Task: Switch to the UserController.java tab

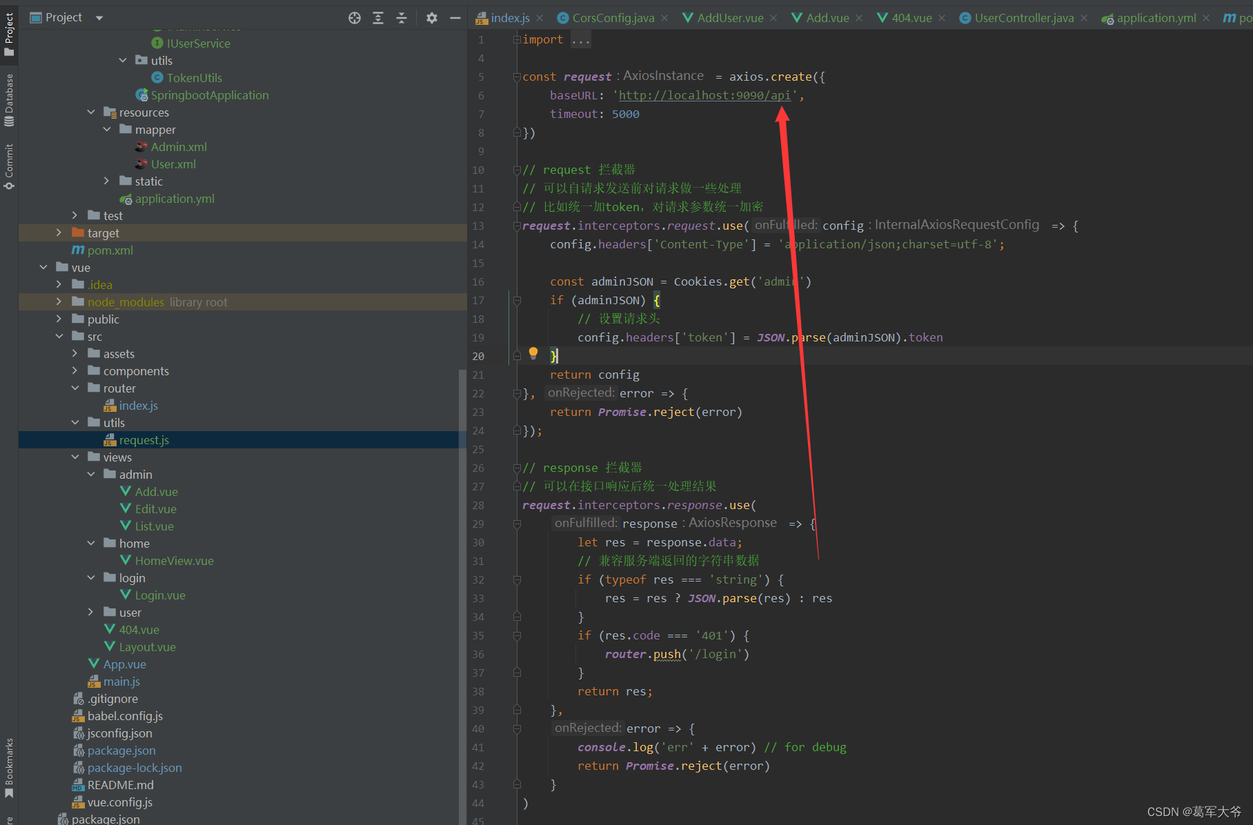Action: pos(1024,18)
